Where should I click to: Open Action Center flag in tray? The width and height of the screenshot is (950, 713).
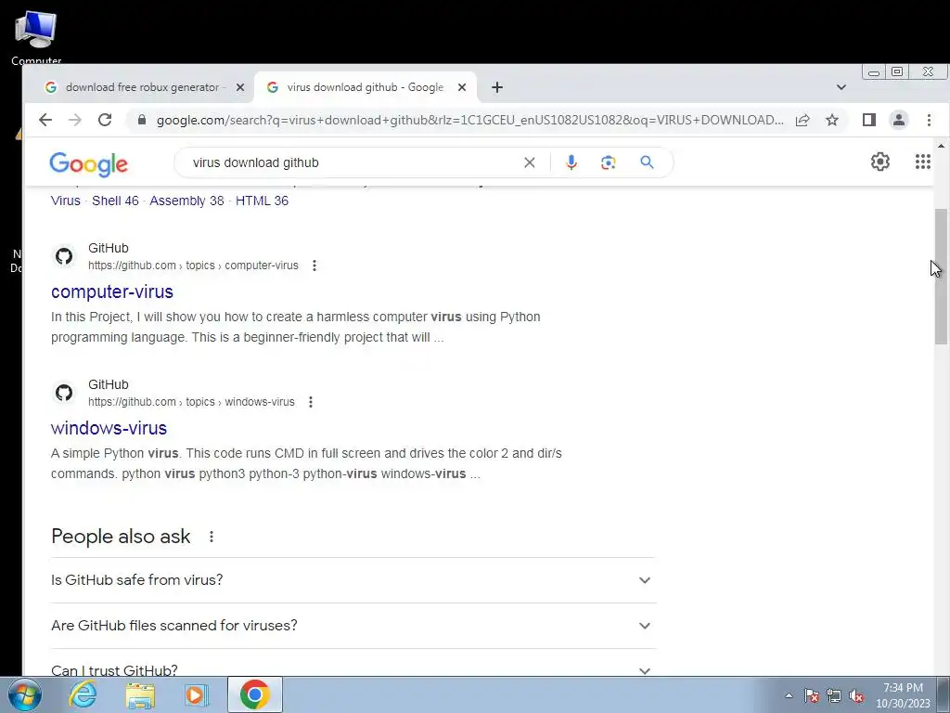(812, 695)
